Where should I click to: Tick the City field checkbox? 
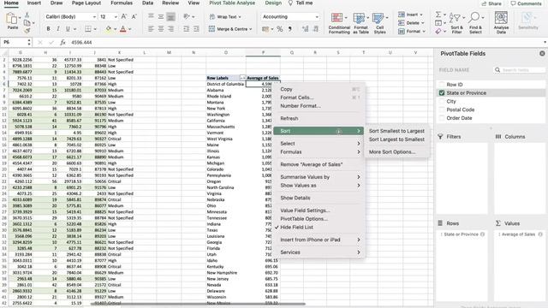coord(442,101)
